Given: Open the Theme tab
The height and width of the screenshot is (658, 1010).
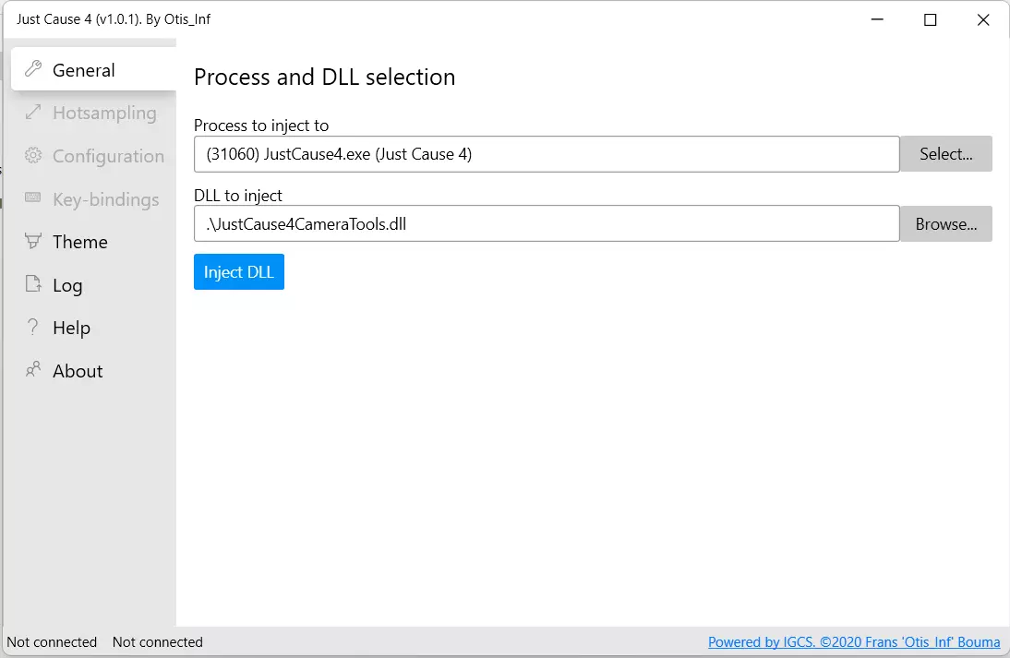Looking at the screenshot, I should click(x=80, y=242).
